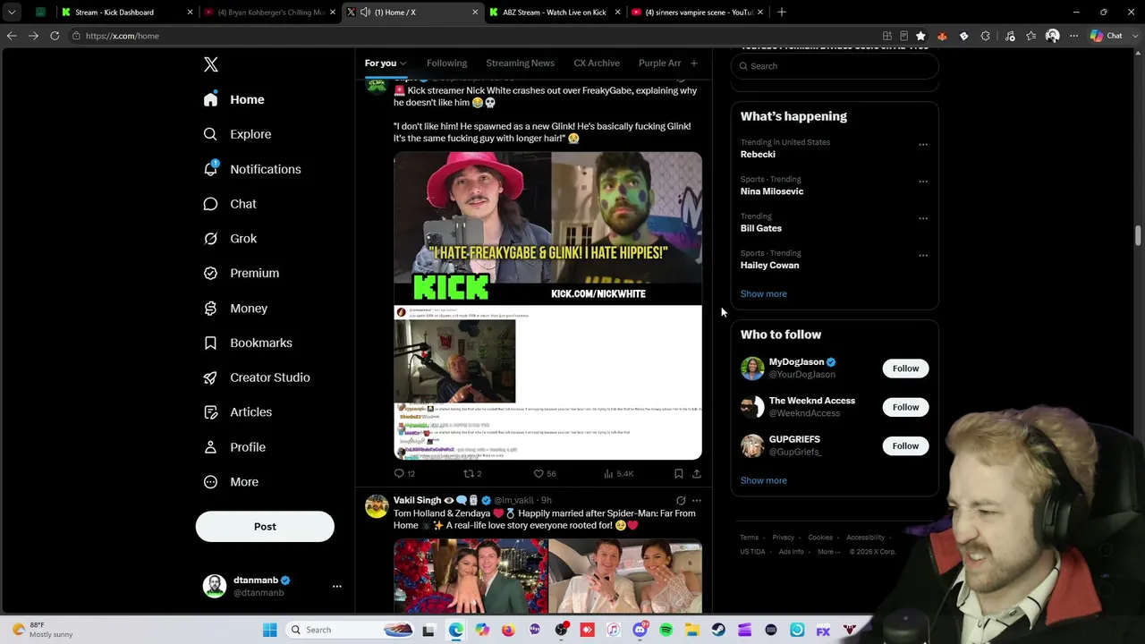Open Money in the sidebar
Image resolution: width=1145 pixels, height=644 pixels.
click(x=235, y=308)
